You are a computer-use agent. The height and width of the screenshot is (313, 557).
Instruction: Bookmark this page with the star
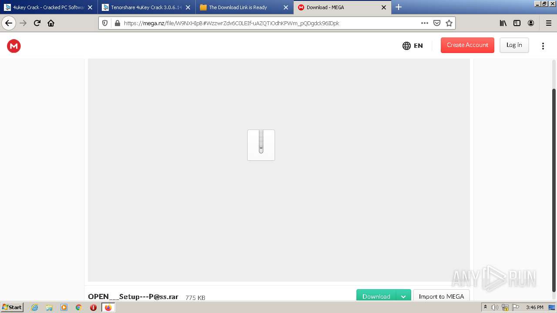449,23
